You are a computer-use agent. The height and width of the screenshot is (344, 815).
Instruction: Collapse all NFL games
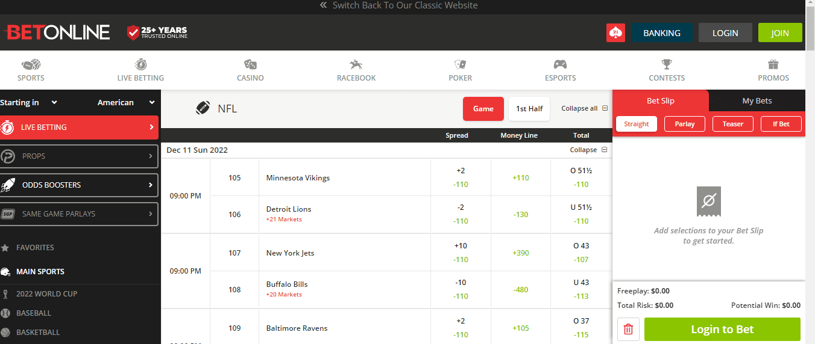pyautogui.click(x=585, y=108)
